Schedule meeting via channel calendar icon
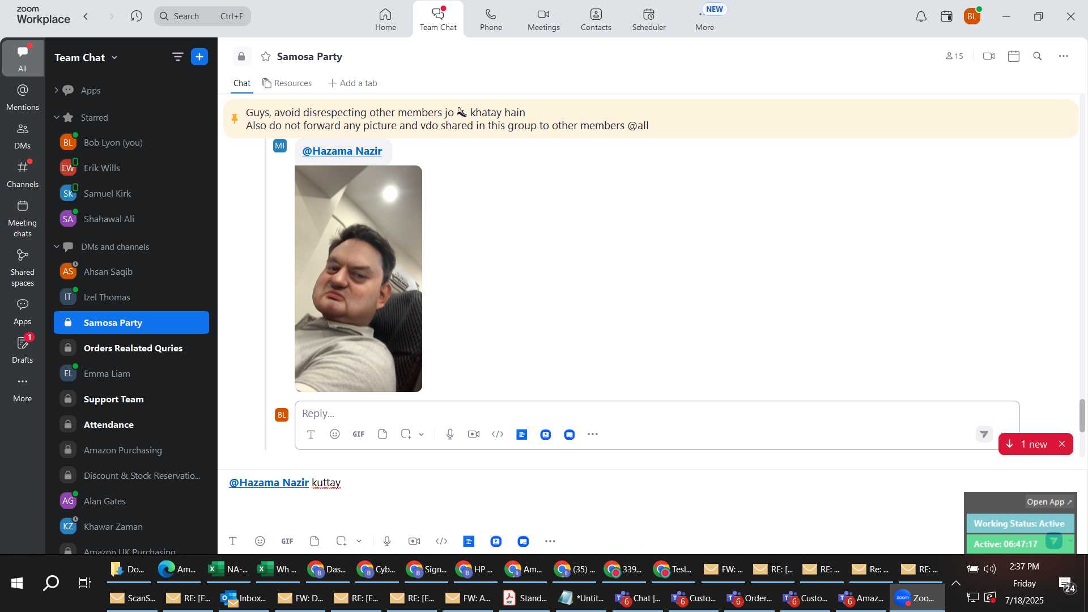The width and height of the screenshot is (1088, 612). pos(1014,56)
